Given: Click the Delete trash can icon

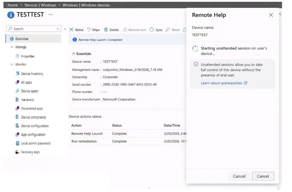Looking at the screenshot, I should 106,30.
